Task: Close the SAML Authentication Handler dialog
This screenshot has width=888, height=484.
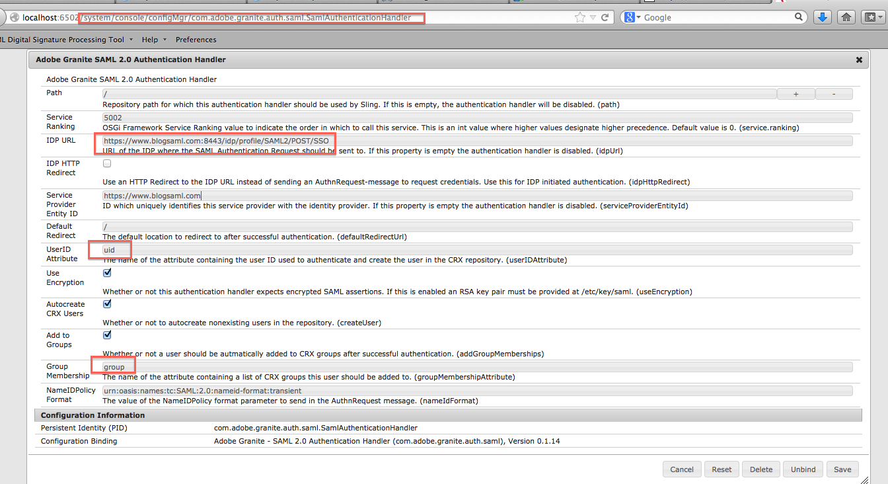Action: coord(859,60)
